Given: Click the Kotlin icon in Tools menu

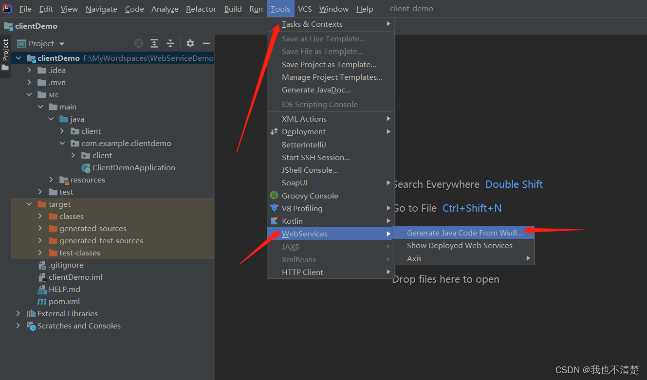Looking at the screenshot, I should [x=274, y=221].
